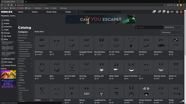The height and width of the screenshot is (104, 186).
Task: Open Games in top navigation
Action: (35, 12)
